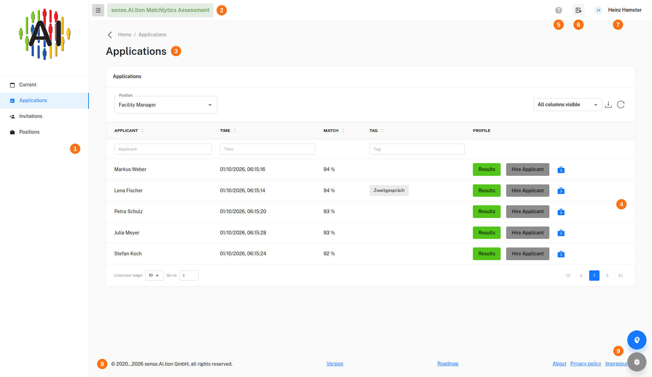The width and height of the screenshot is (652, 377).
Task: Open the Heinz Hamster user avatar
Action: pos(598,10)
